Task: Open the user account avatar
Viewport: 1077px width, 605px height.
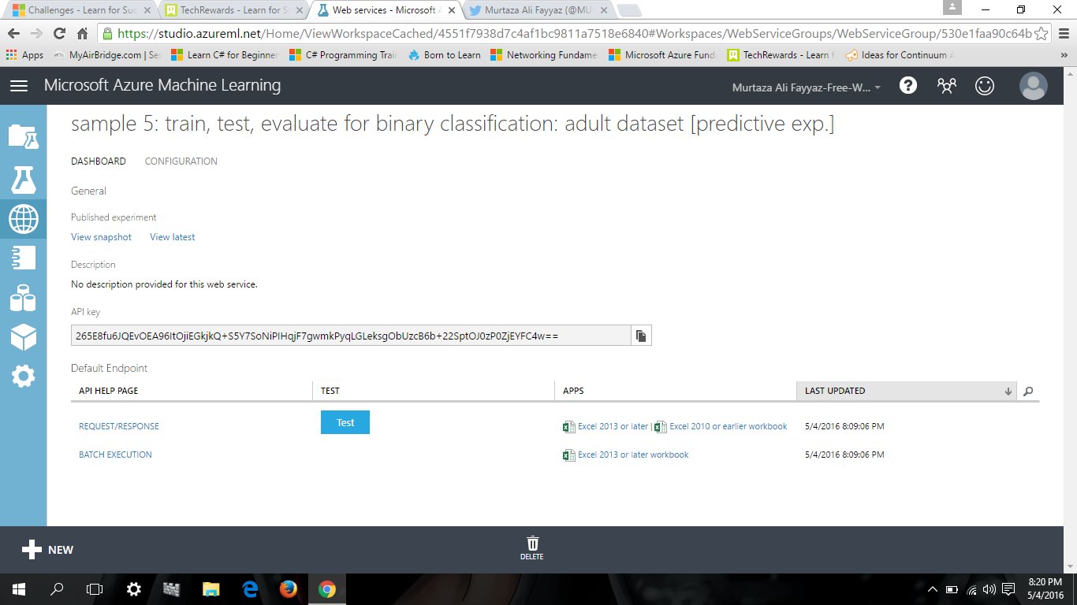Action: pyautogui.click(x=1033, y=86)
